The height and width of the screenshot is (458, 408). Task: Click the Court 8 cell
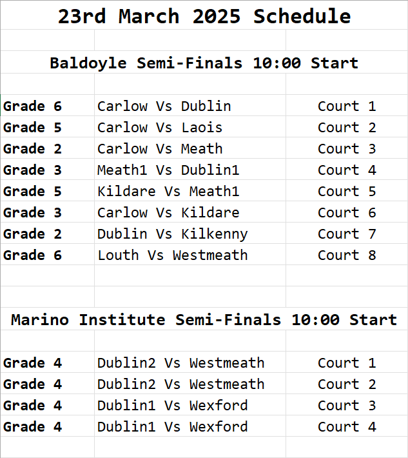(346, 255)
